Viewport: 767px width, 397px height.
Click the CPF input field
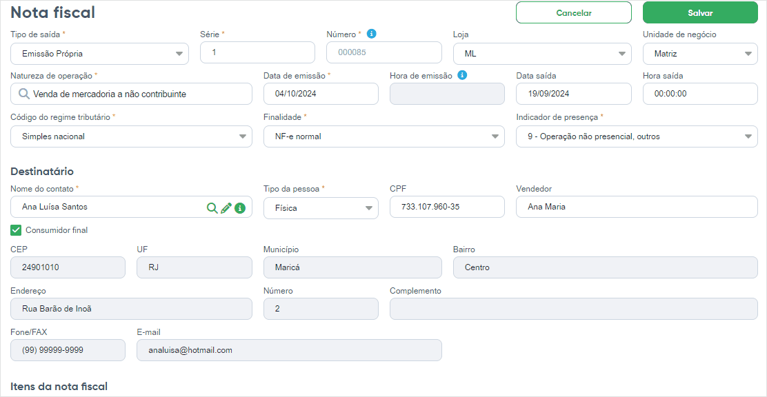[x=447, y=207]
